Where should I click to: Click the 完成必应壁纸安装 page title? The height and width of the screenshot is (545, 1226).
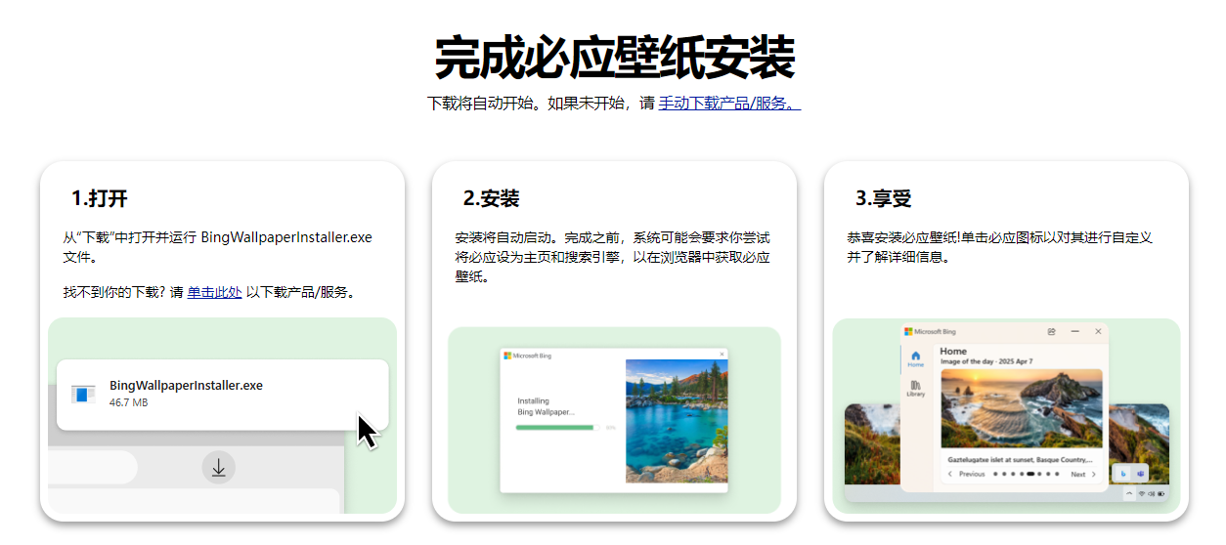click(614, 58)
